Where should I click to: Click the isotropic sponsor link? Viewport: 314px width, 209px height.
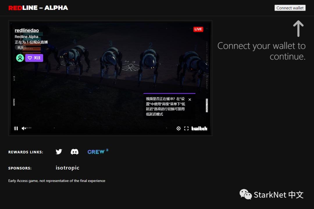pyautogui.click(x=67, y=168)
